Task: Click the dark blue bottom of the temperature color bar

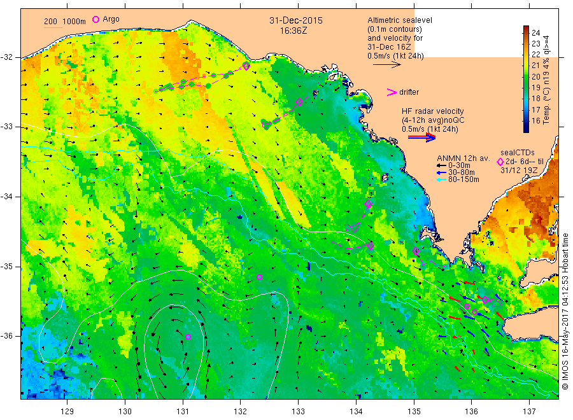Action: click(527, 129)
